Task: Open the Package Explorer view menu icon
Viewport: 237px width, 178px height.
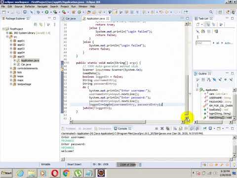Action: (x=54, y=25)
